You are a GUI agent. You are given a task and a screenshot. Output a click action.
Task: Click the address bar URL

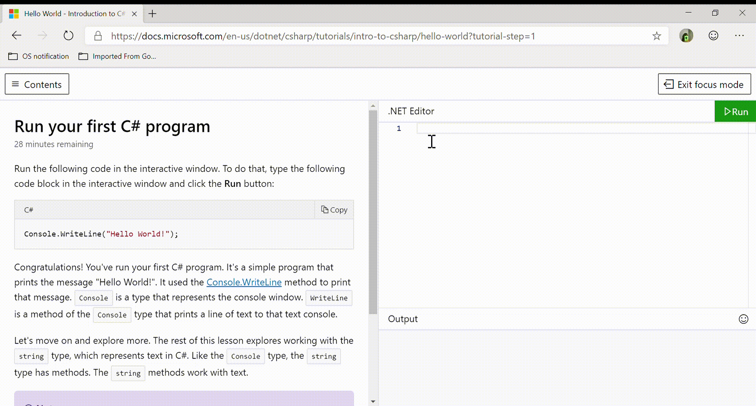click(x=323, y=36)
